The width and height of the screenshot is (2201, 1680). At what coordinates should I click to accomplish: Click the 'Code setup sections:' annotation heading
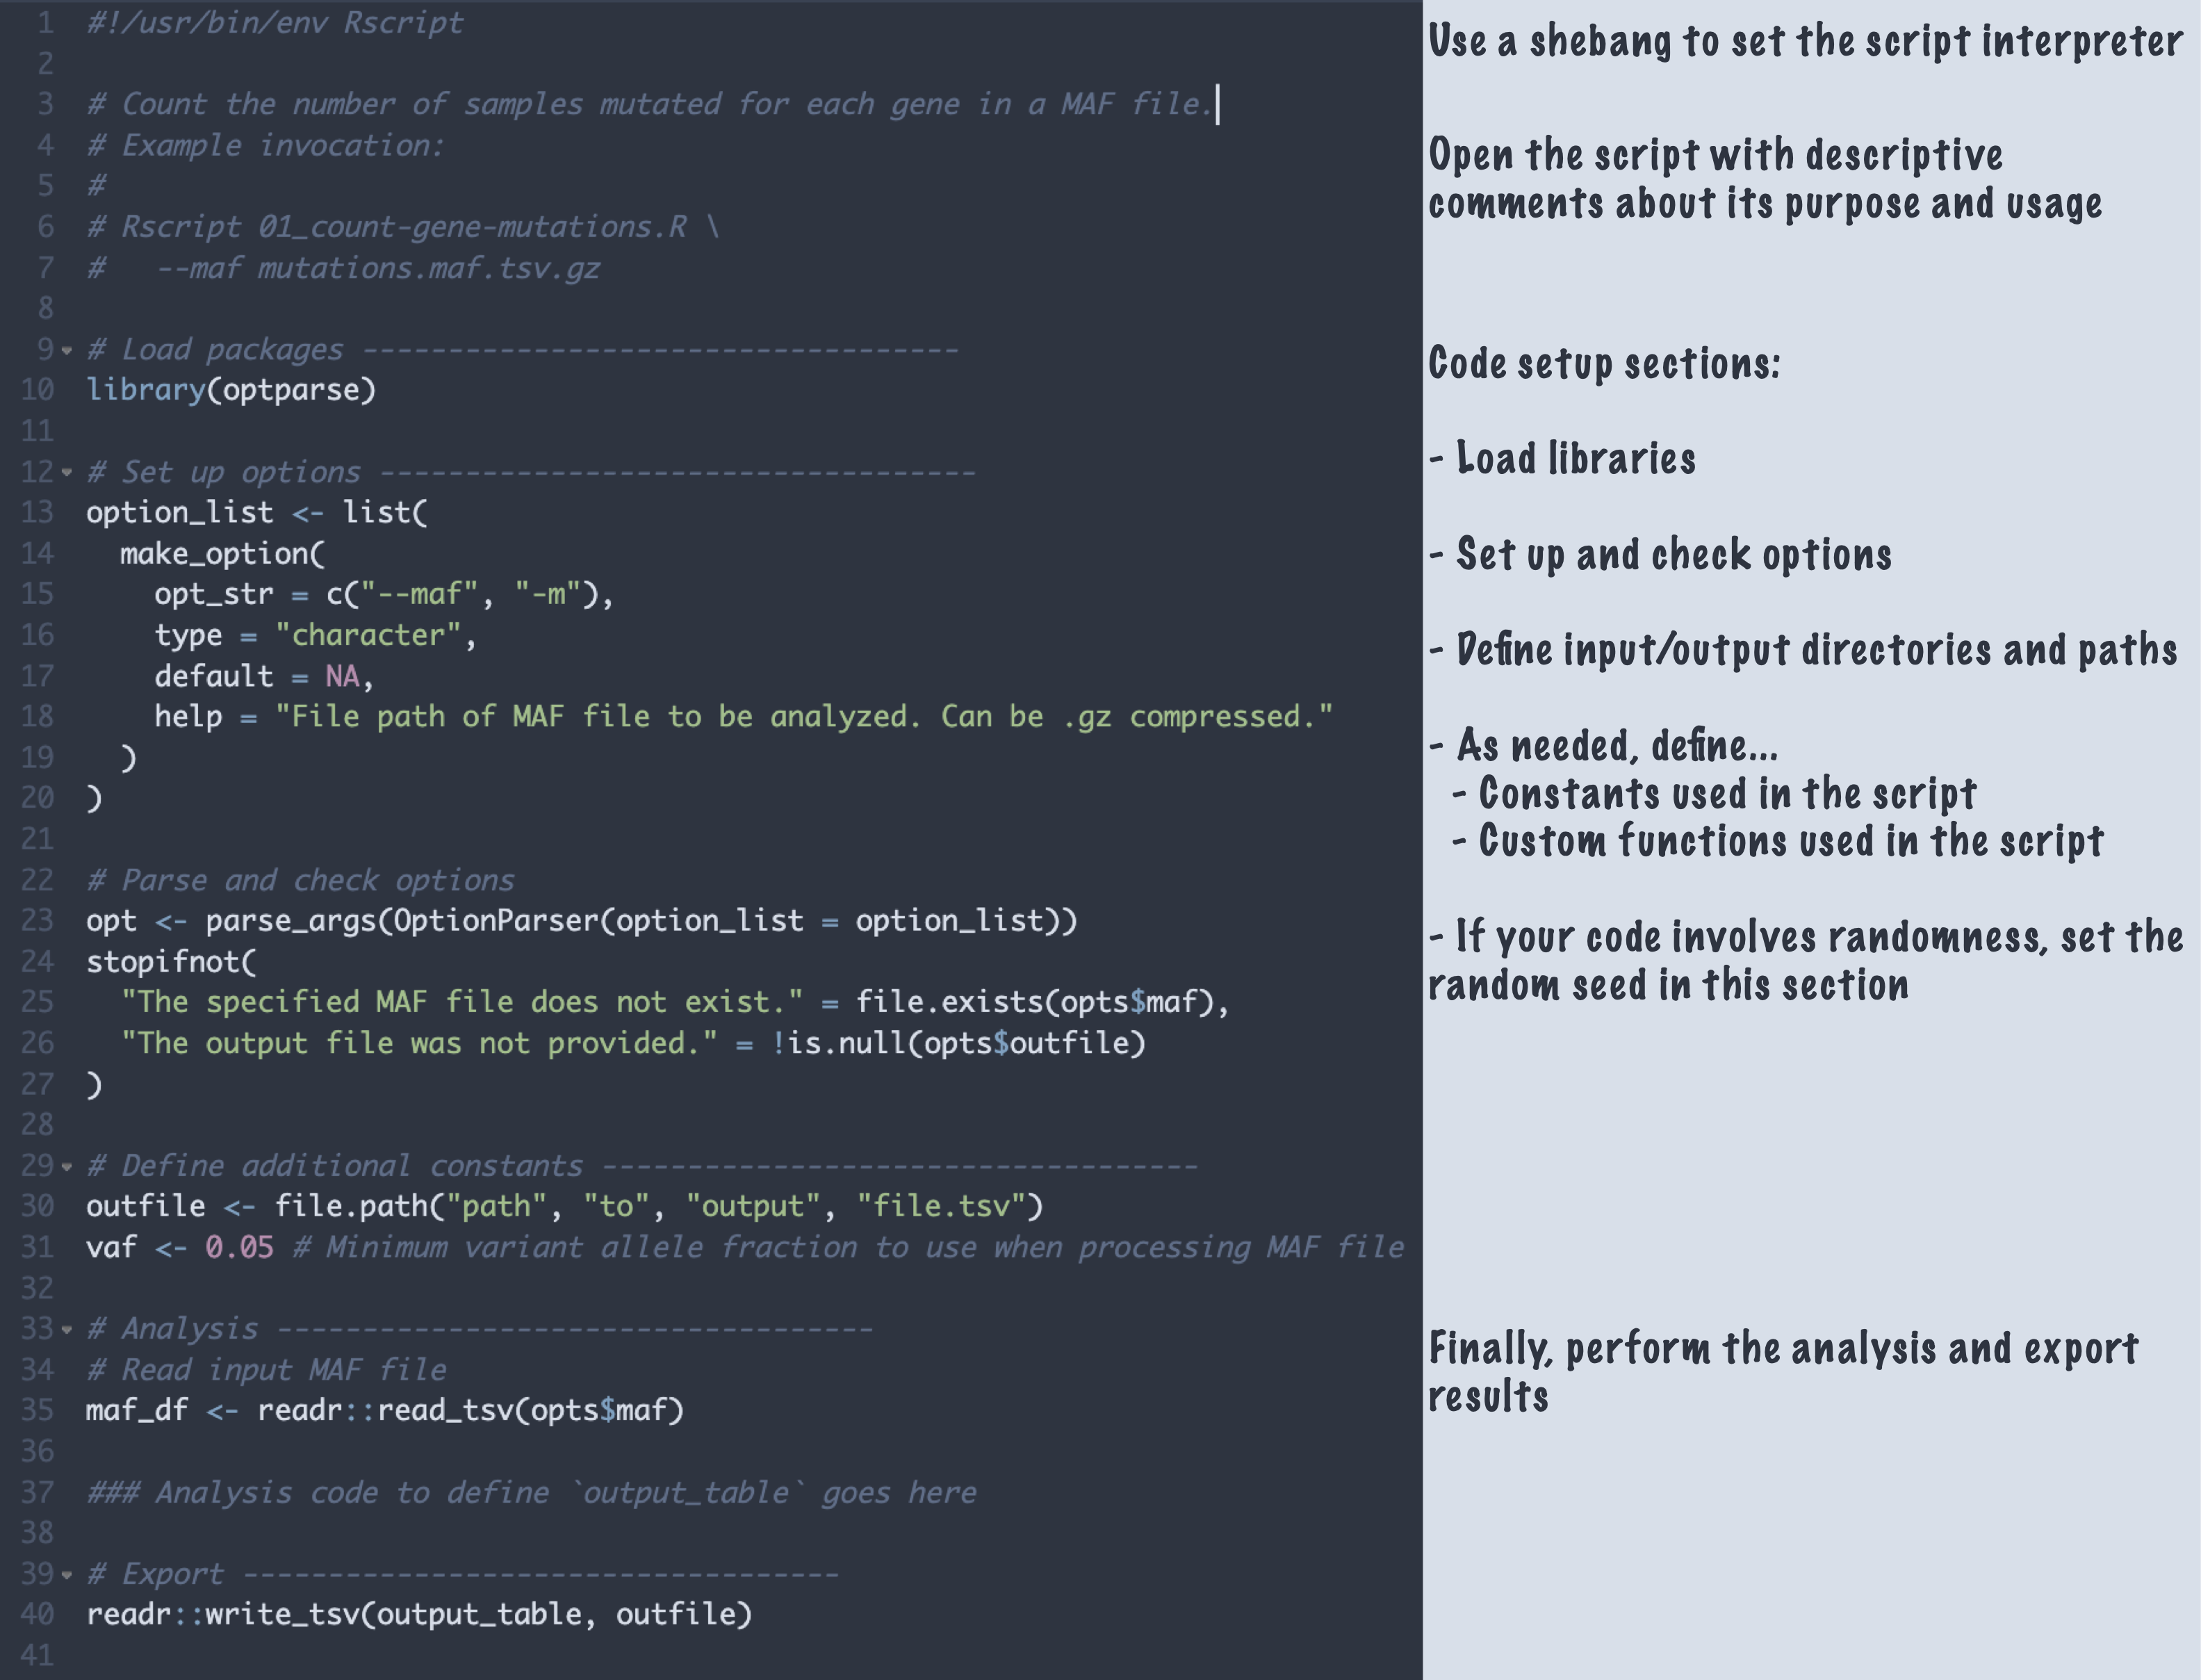tap(1604, 364)
